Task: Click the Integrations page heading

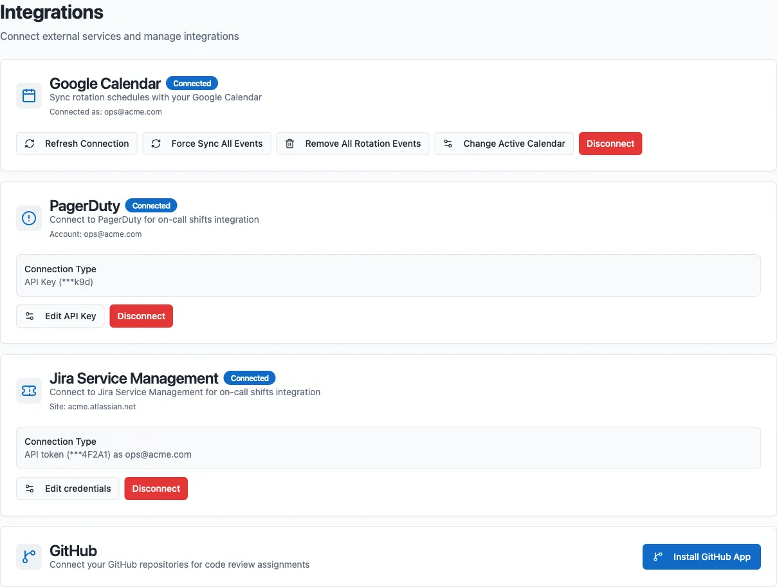Action: coord(51,12)
